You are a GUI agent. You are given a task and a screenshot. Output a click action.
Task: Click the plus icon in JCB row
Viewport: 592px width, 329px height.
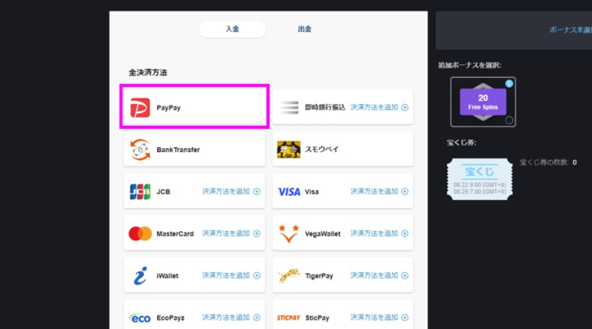point(257,191)
